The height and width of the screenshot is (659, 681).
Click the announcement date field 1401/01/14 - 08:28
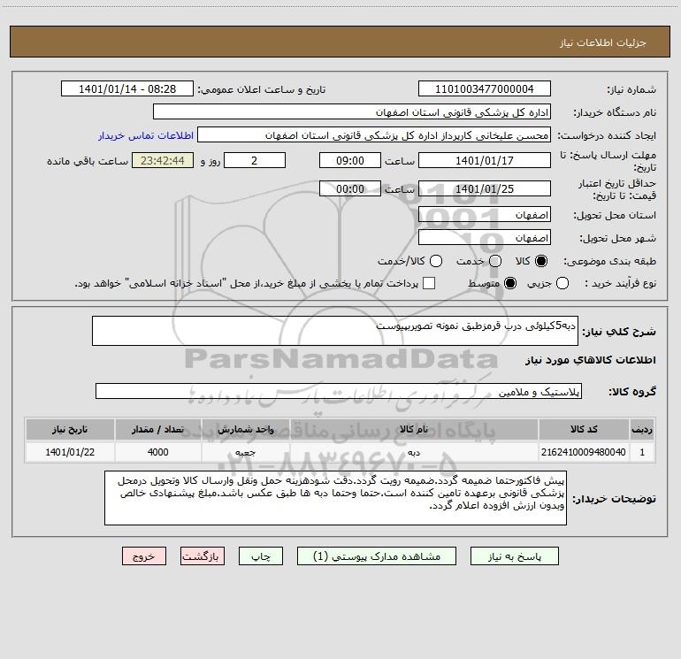point(127,89)
